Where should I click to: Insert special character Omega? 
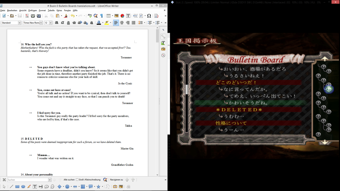(149, 16)
